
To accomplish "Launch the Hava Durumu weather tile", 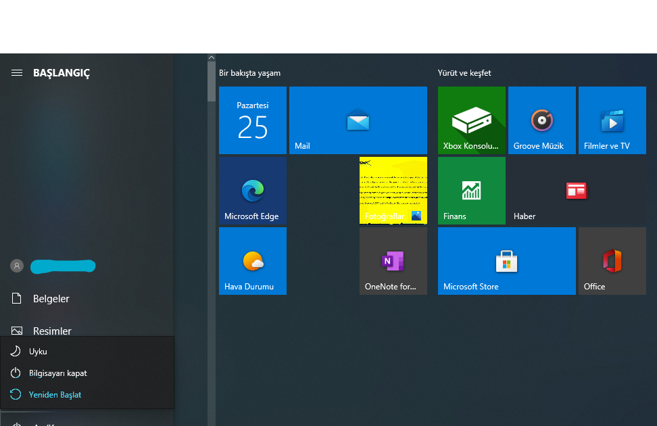I will point(253,261).
